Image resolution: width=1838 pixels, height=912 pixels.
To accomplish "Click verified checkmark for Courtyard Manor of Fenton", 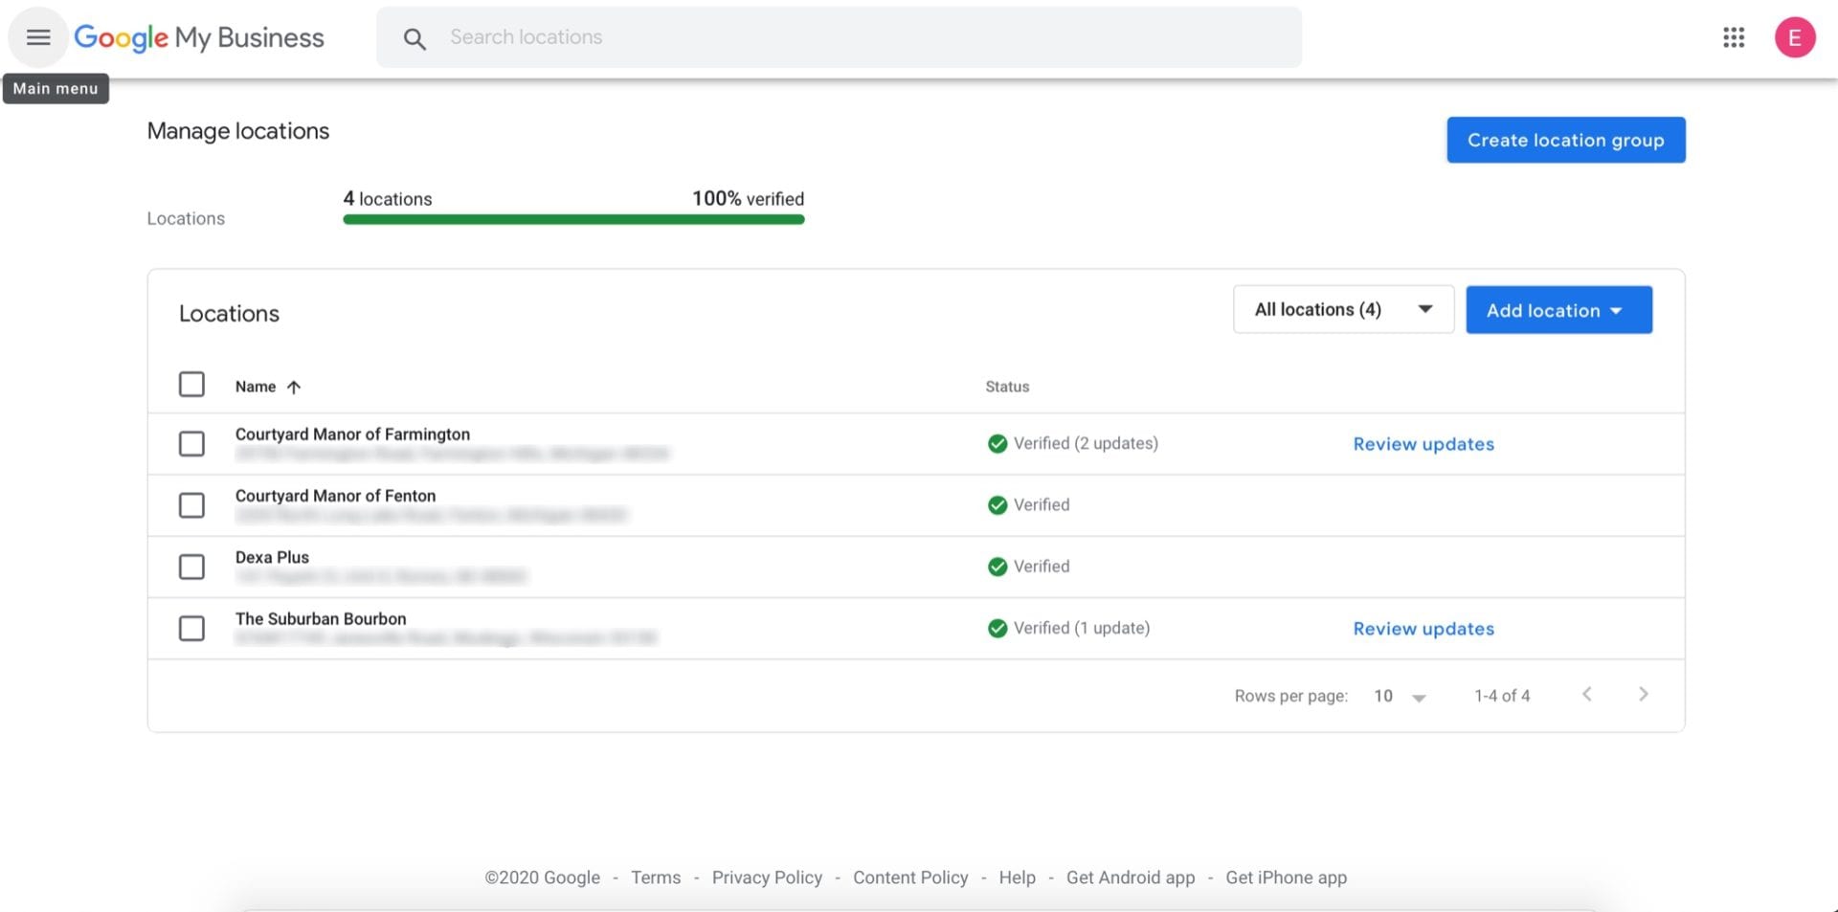I will pos(997,504).
